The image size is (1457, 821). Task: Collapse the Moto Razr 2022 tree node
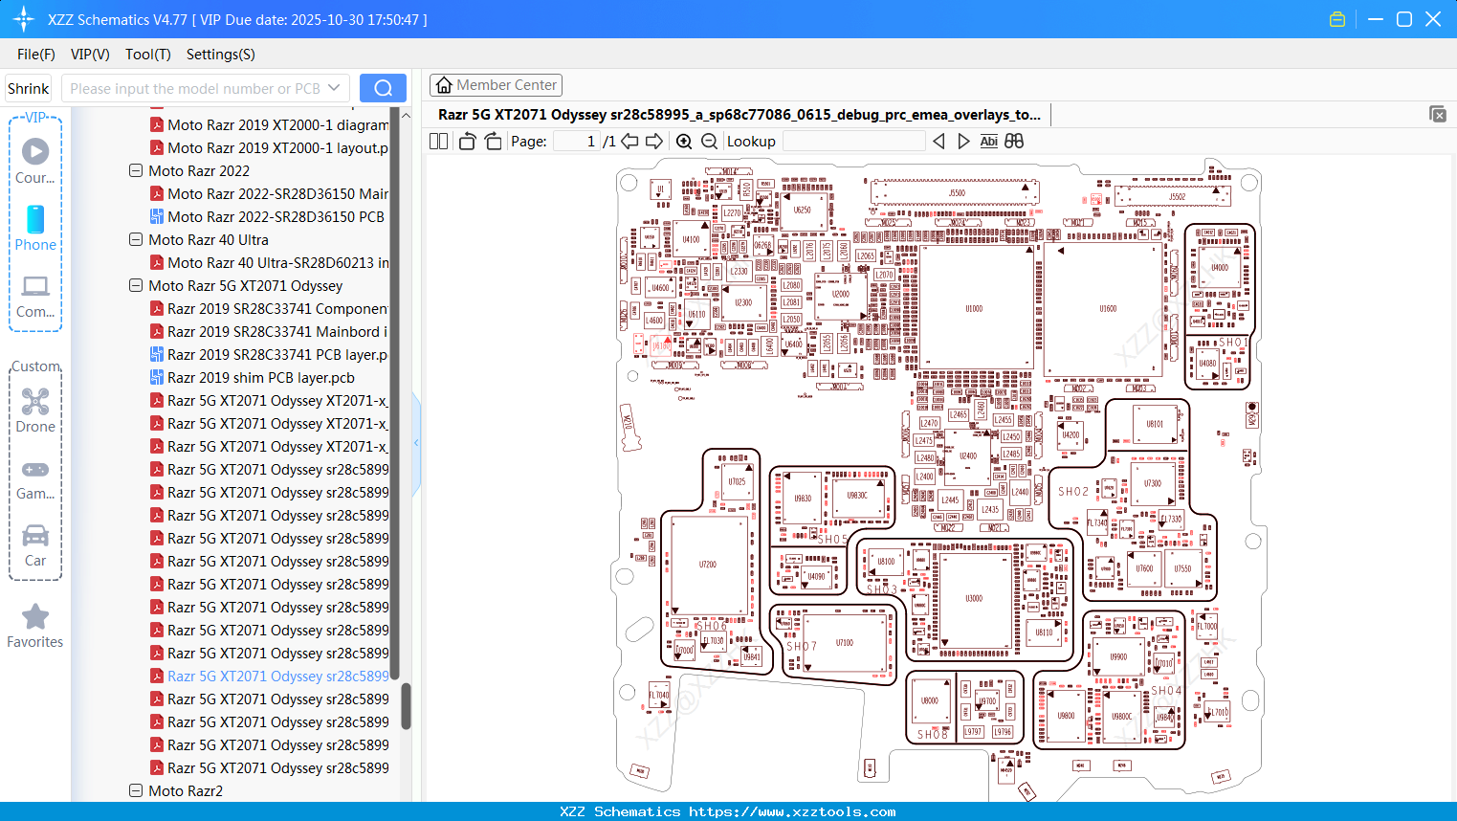(x=135, y=170)
